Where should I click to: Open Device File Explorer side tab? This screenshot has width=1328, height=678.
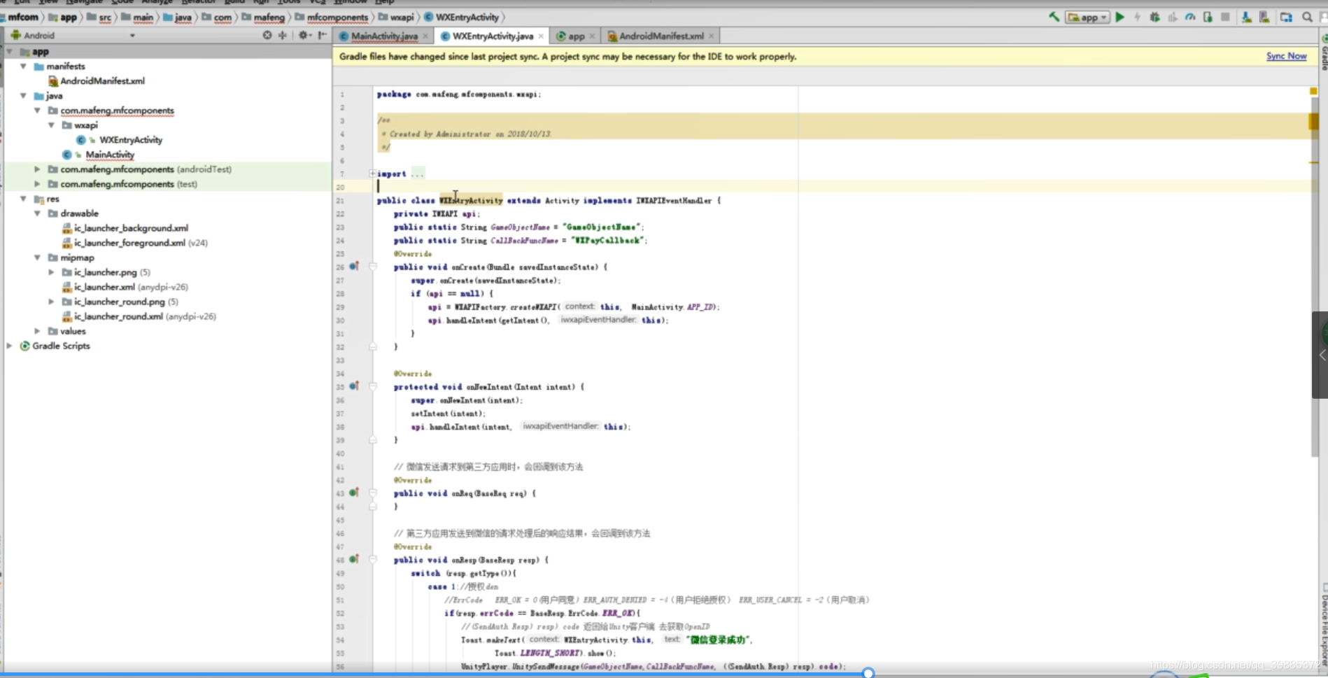[1324, 623]
